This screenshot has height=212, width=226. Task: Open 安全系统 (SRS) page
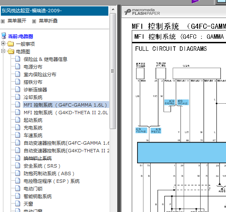tap(42, 166)
